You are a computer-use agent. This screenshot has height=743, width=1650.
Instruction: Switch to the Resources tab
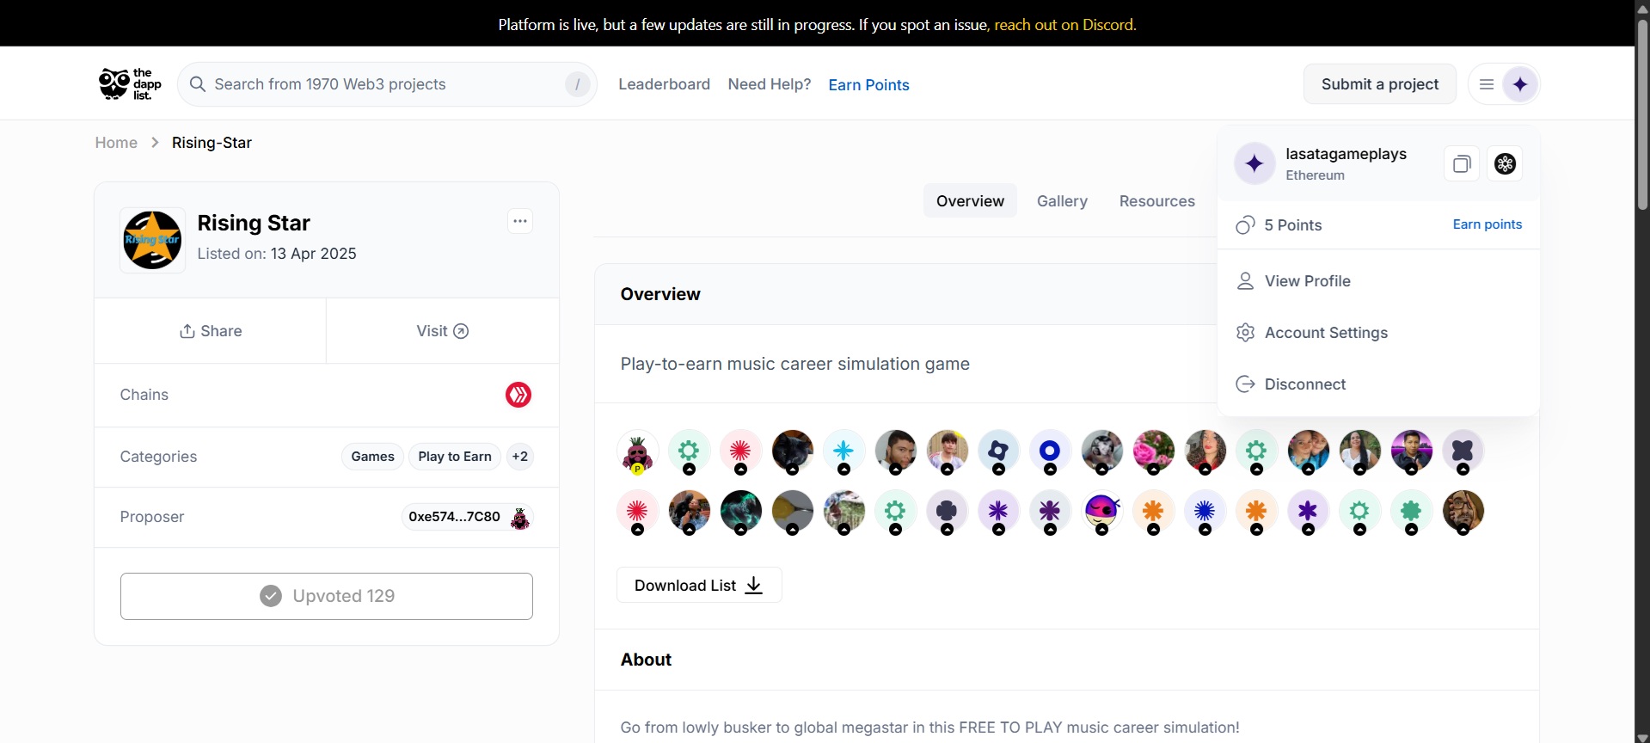[x=1156, y=201]
